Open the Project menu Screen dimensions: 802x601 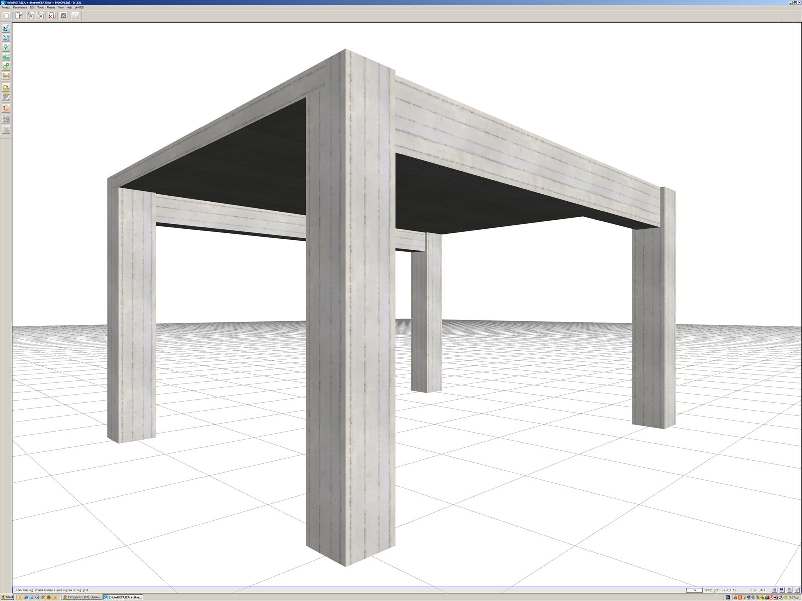click(x=6, y=8)
